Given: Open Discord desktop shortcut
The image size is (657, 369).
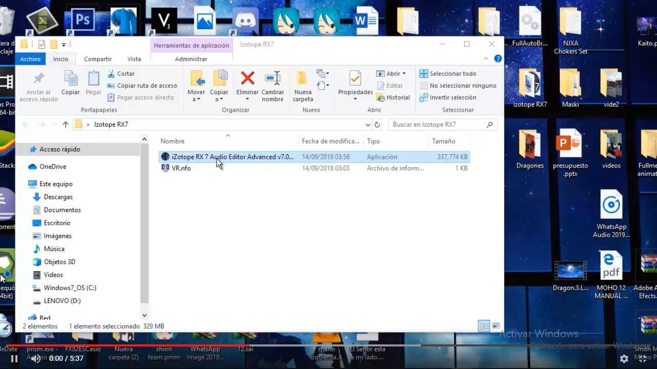Looking at the screenshot, I should click(x=245, y=20).
